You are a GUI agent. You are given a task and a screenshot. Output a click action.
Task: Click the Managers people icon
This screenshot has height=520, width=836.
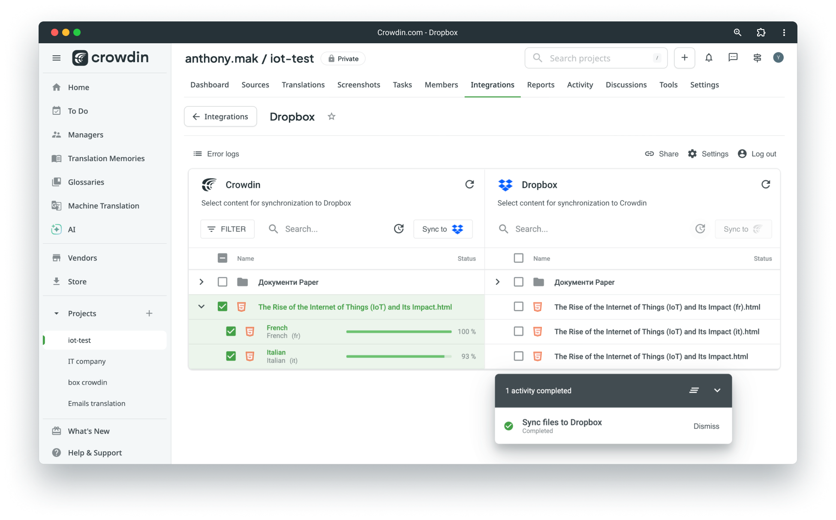(x=57, y=134)
